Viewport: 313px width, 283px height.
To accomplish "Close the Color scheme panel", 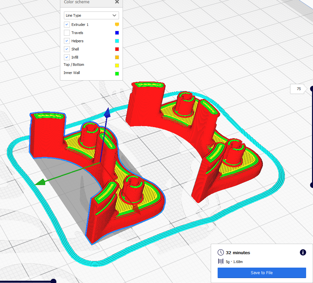I will pos(117,2).
